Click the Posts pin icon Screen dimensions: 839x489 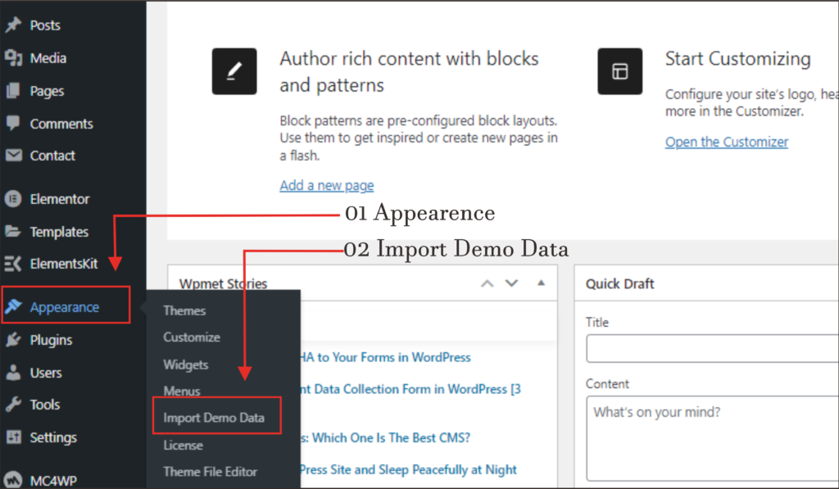pyautogui.click(x=13, y=25)
